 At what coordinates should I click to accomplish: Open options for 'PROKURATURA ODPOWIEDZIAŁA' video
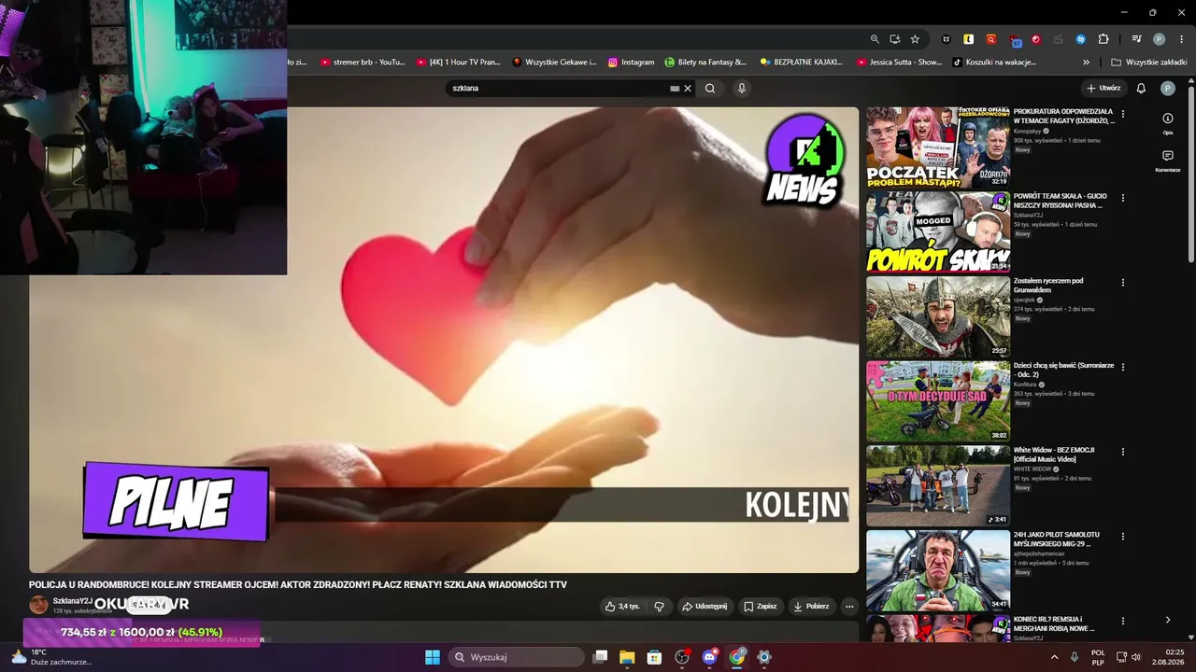point(1123,114)
